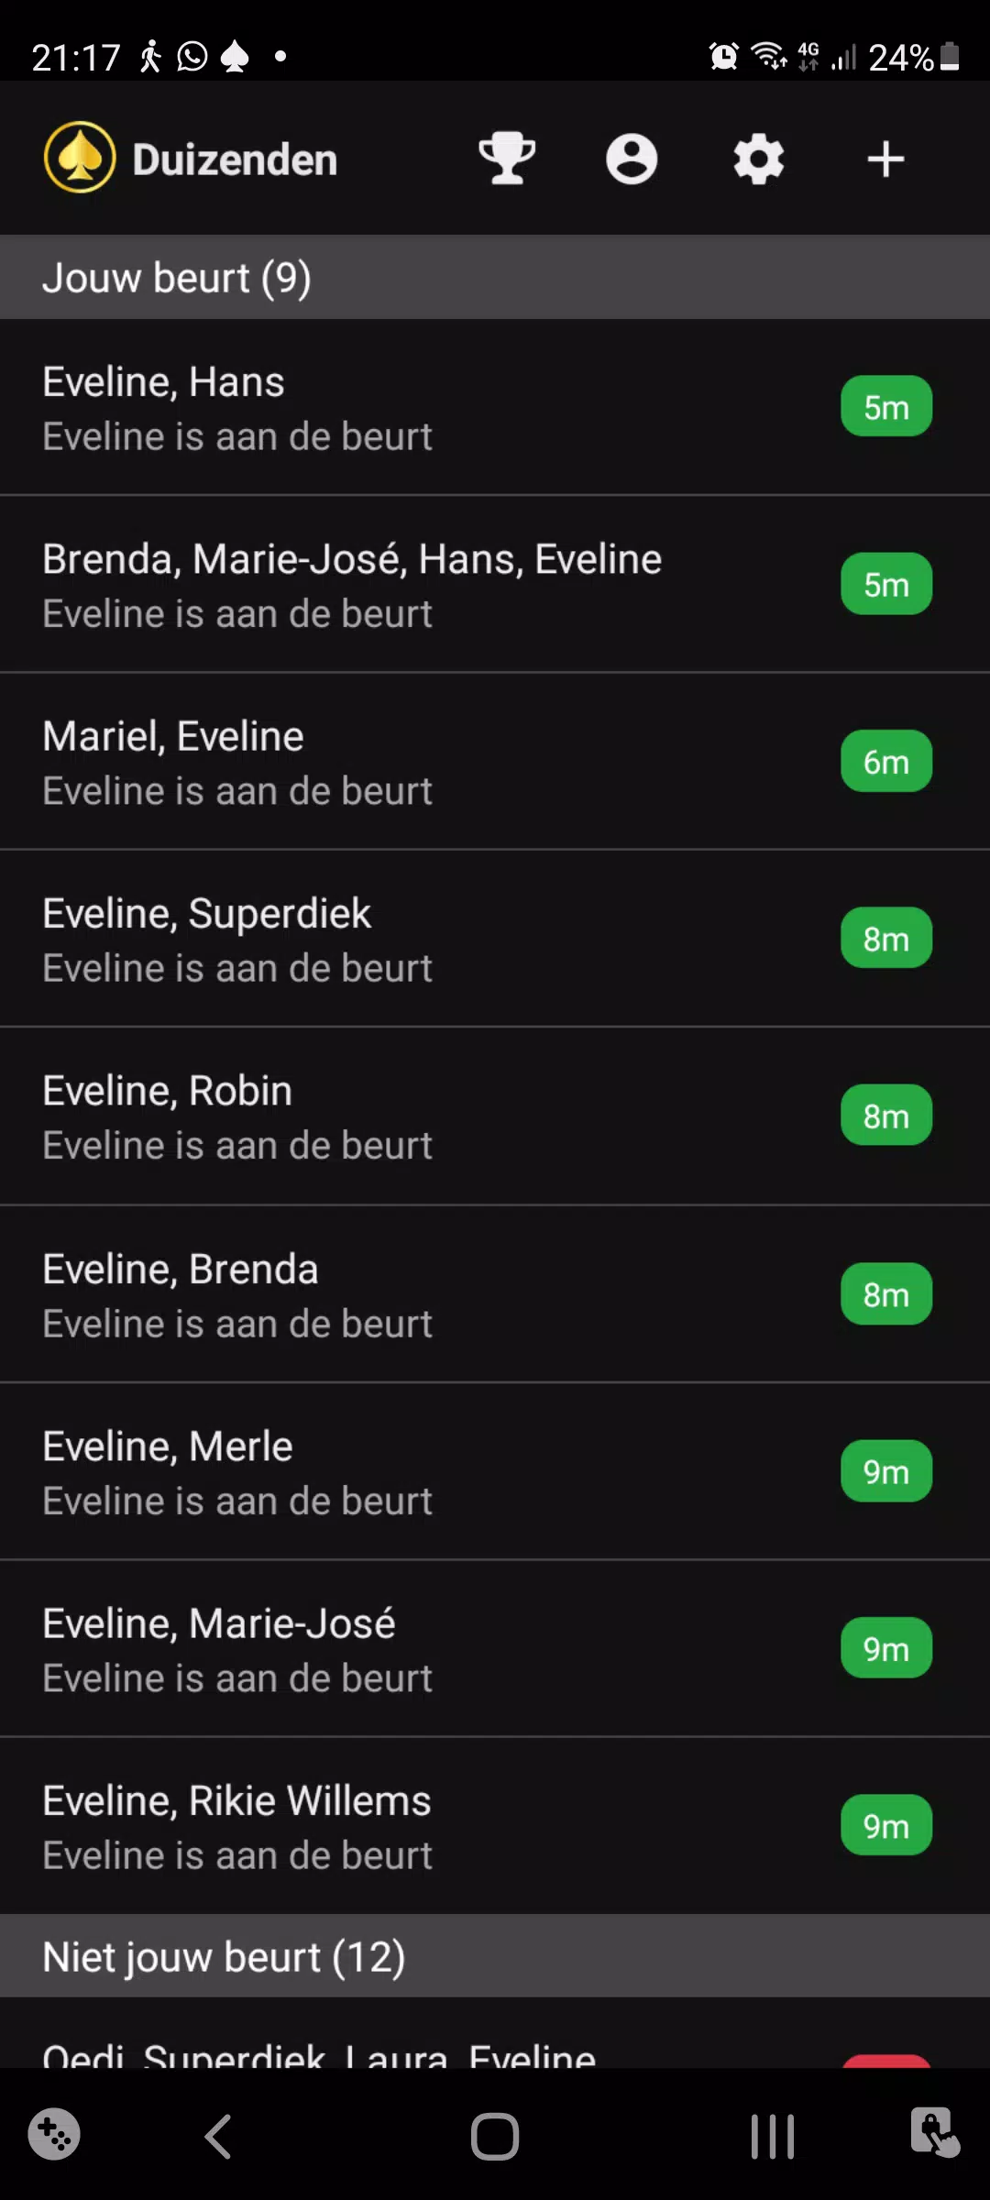Tap the touch assistant icon bottom right
Screen dimensions: 990x2200
(934, 2132)
